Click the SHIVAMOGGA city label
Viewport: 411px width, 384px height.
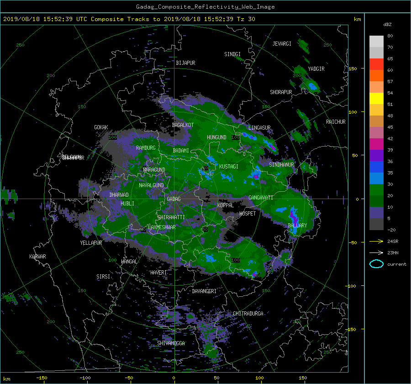coord(171,343)
